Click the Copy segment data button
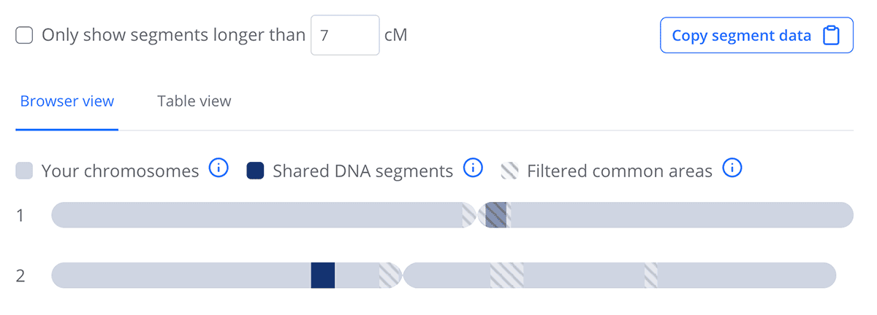Viewport: 877px width, 315px height. (x=756, y=36)
